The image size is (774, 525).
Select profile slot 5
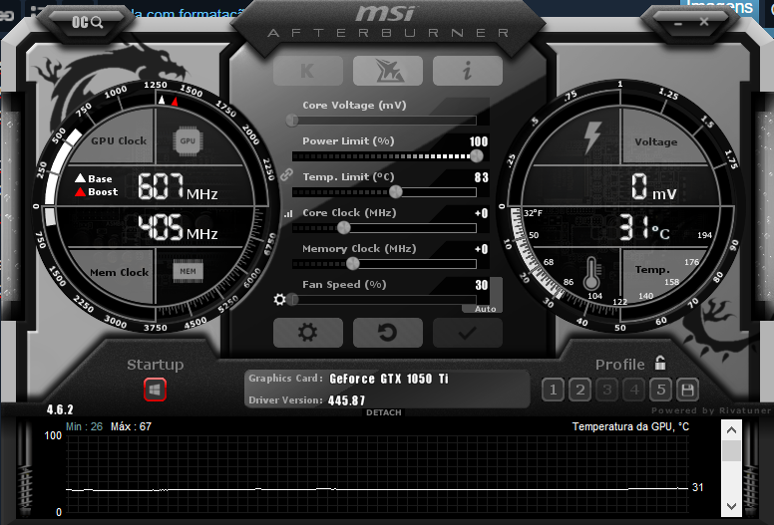coord(661,390)
